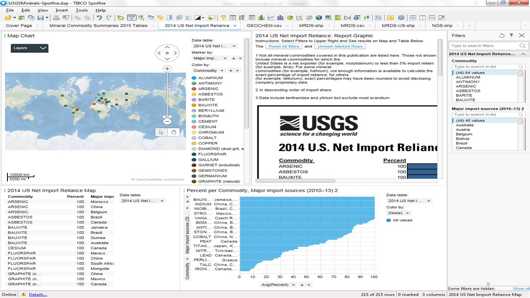Insert a Heat Map visualization

click(x=338, y=18)
